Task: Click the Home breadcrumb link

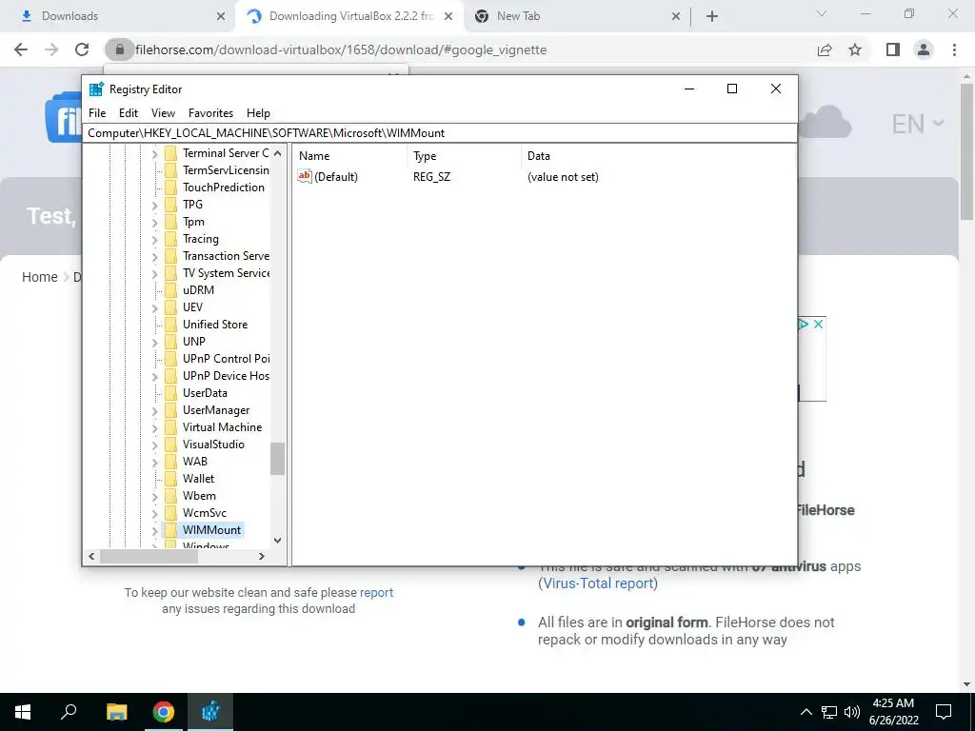Action: pos(40,277)
